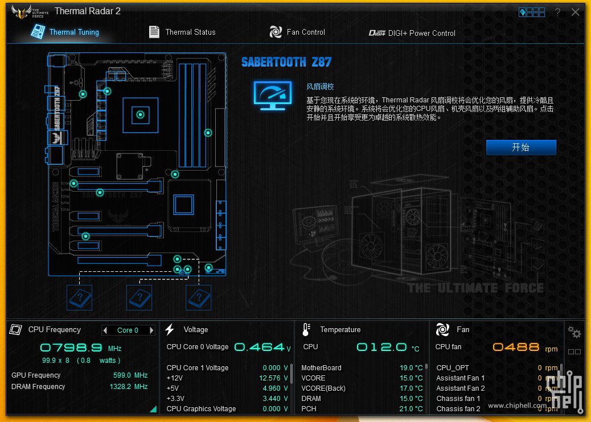Select the VCORE(Back) temperature row
This screenshot has height=422, width=591.
point(362,388)
